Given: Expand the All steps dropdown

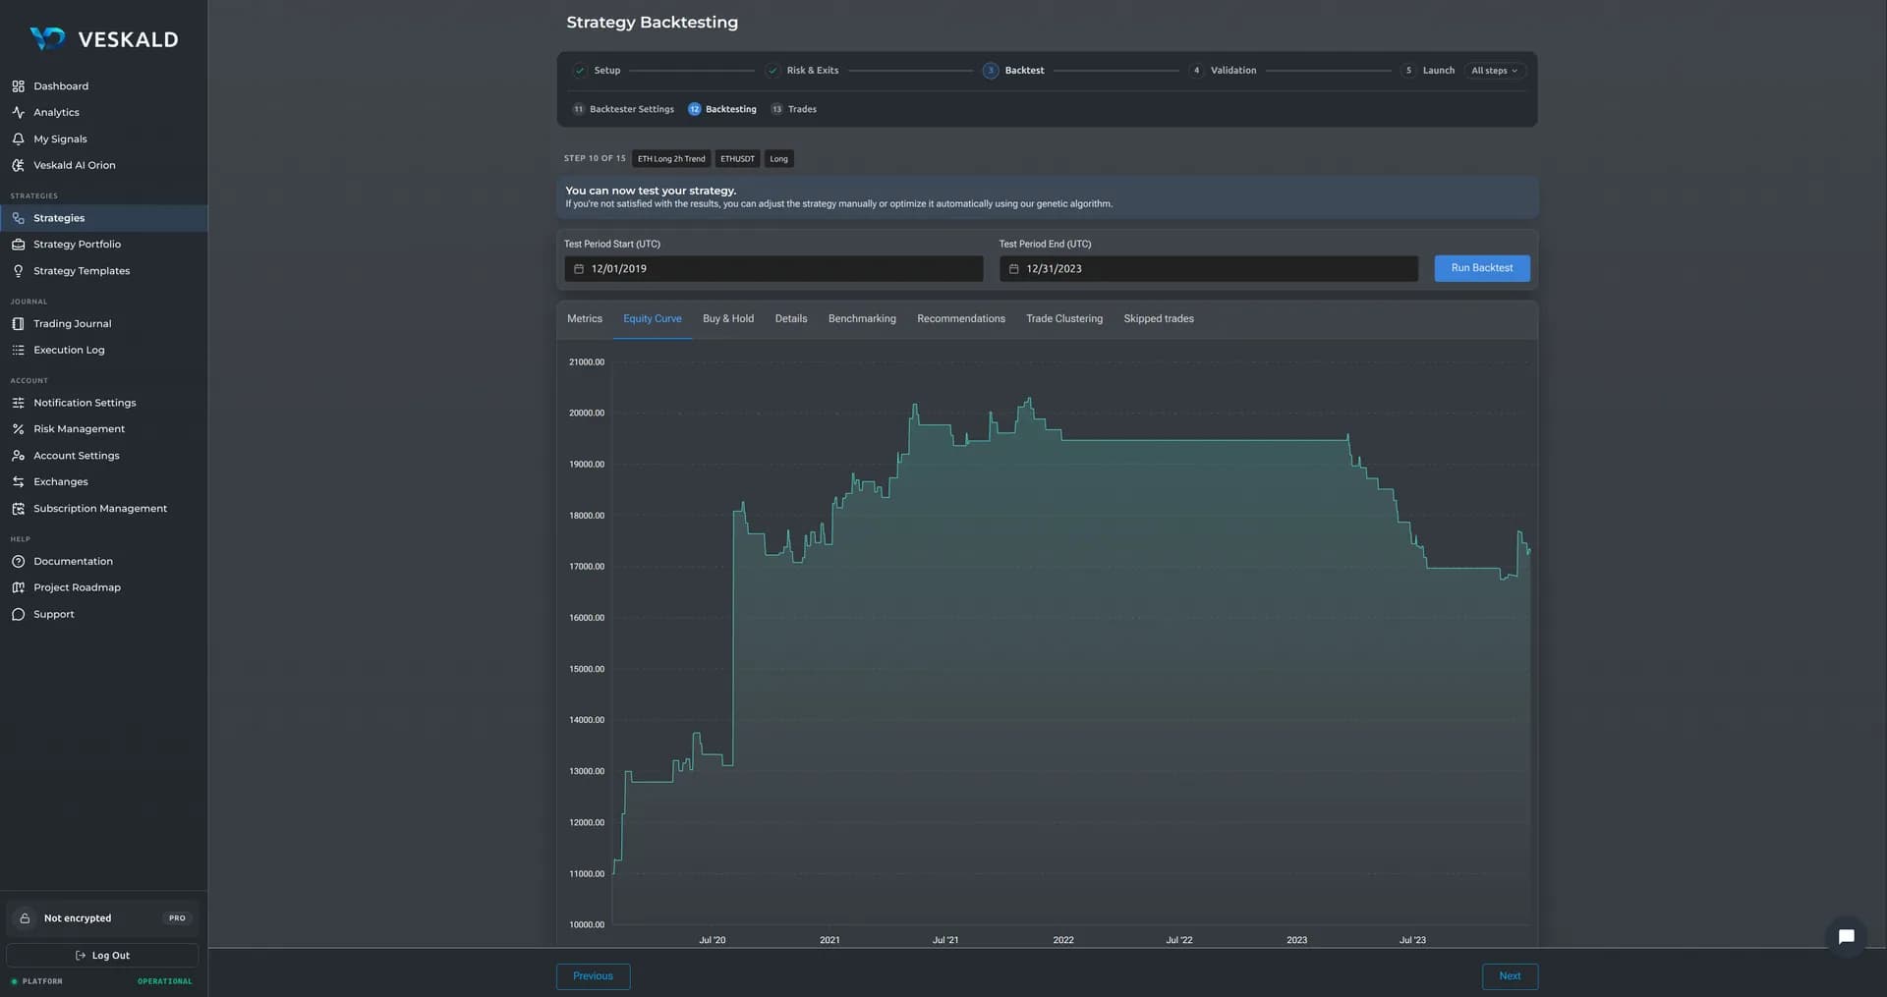Looking at the screenshot, I should coord(1495,71).
